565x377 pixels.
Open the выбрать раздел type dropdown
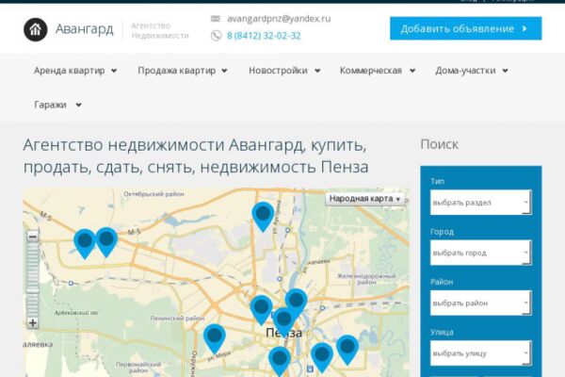pyautogui.click(x=480, y=203)
